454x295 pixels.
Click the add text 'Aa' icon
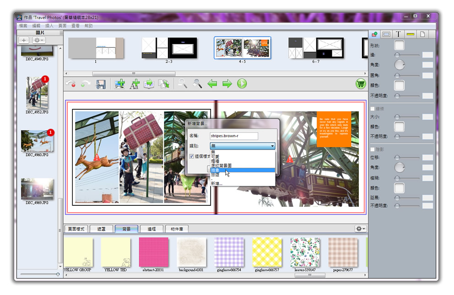point(134,84)
